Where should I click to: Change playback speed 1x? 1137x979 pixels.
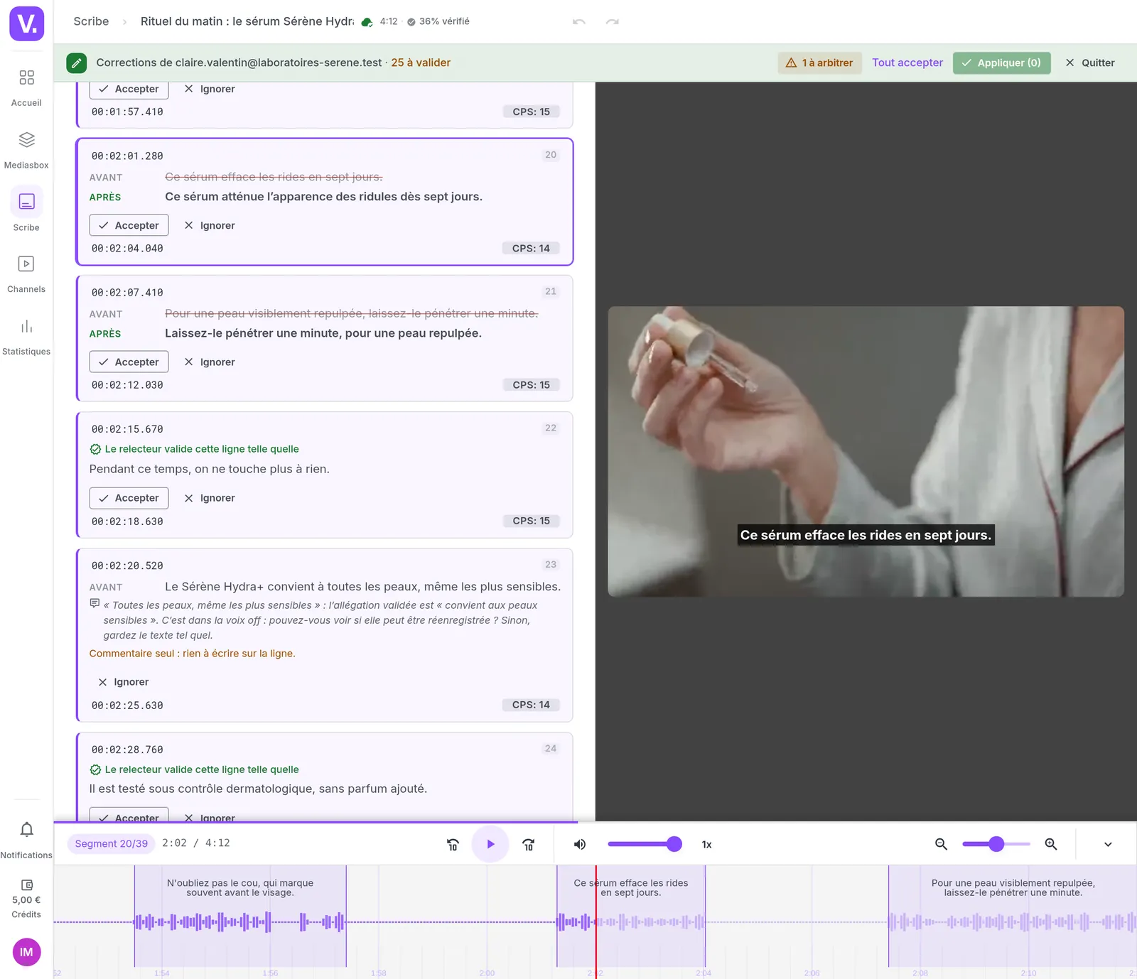tap(706, 844)
